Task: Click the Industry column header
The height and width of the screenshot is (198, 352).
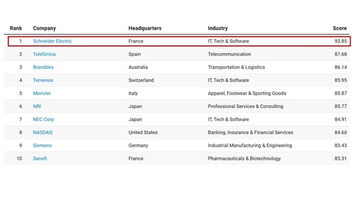Action: tap(218, 28)
